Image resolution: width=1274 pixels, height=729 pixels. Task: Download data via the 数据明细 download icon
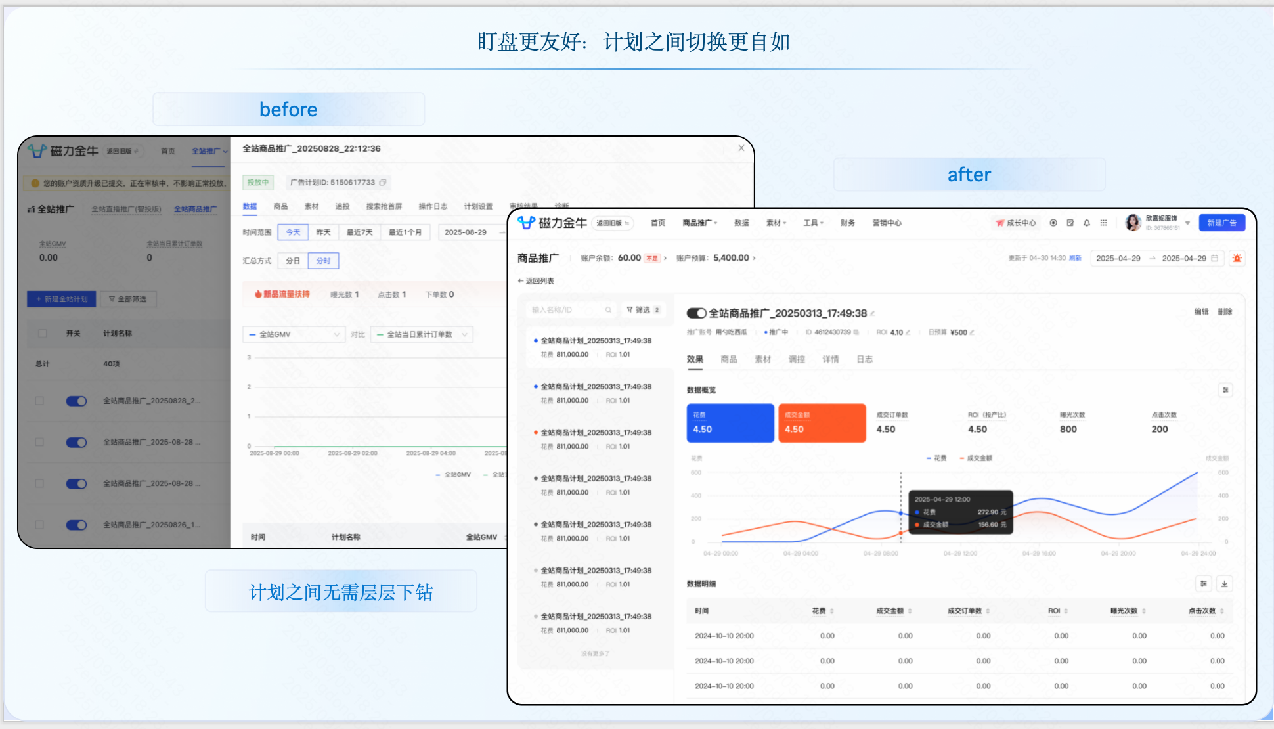[1224, 583]
